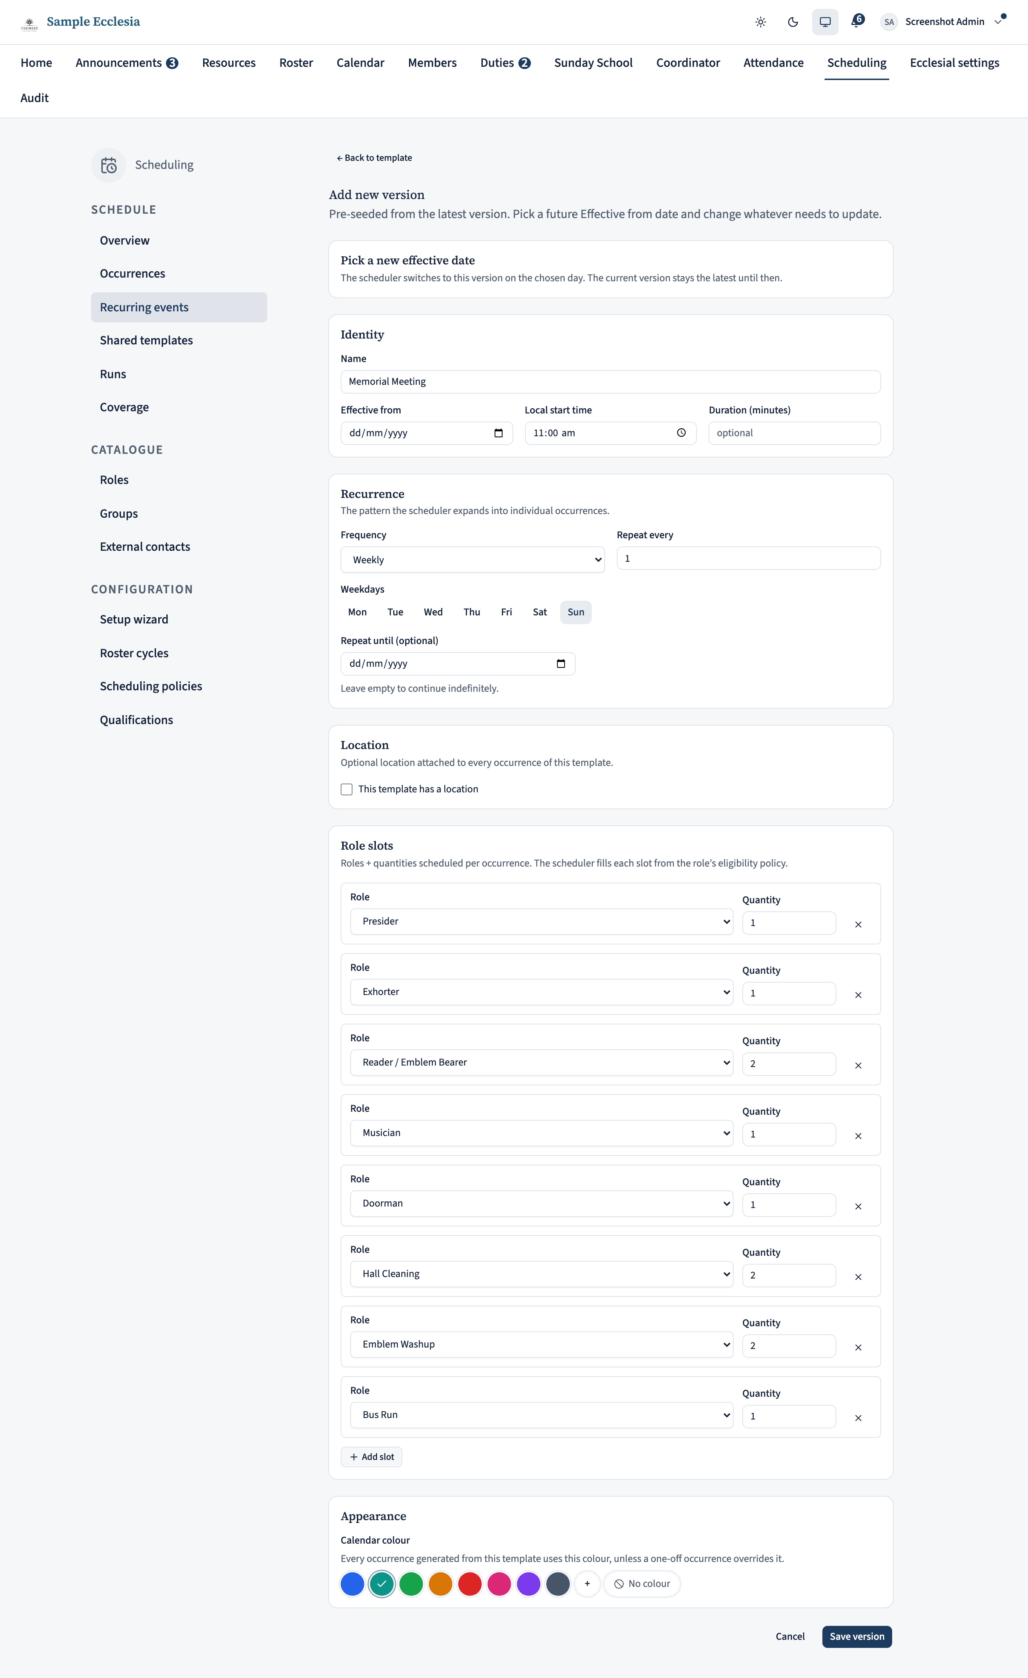Remove the Doorman role slot
This screenshot has height=1678, width=1028.
point(858,1207)
